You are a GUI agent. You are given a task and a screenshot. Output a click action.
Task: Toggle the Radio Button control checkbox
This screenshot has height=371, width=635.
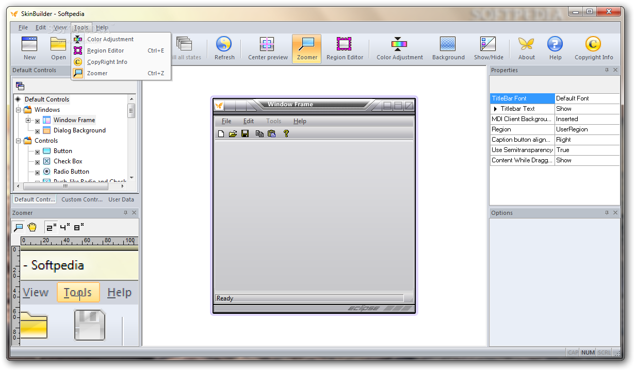(x=37, y=172)
